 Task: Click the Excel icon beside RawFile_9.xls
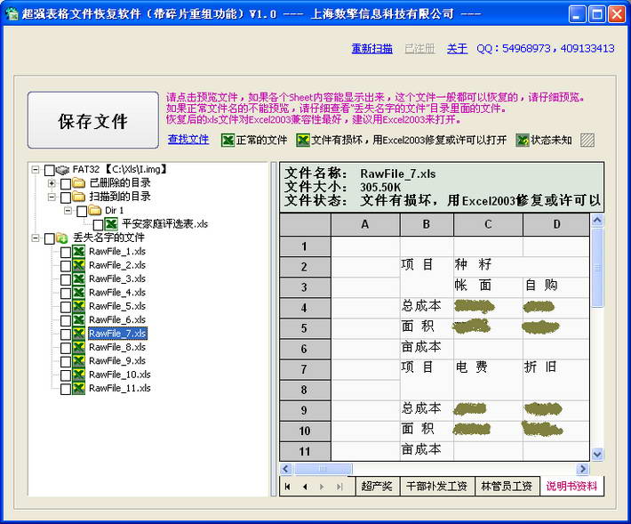(x=78, y=361)
